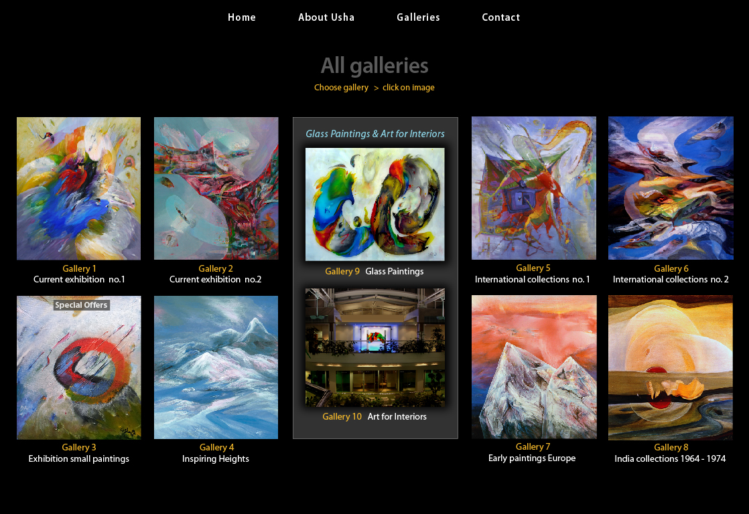Go to About Usha page

coord(326,17)
